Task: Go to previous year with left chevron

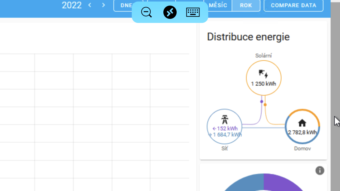Action: point(90,5)
